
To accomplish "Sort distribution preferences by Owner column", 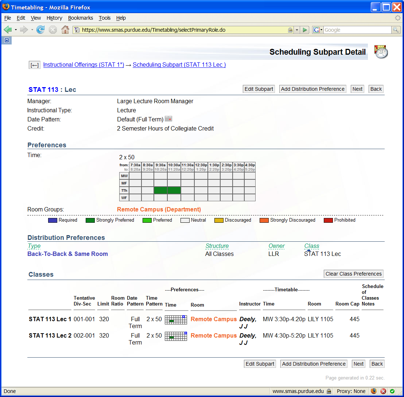I will [x=276, y=246].
